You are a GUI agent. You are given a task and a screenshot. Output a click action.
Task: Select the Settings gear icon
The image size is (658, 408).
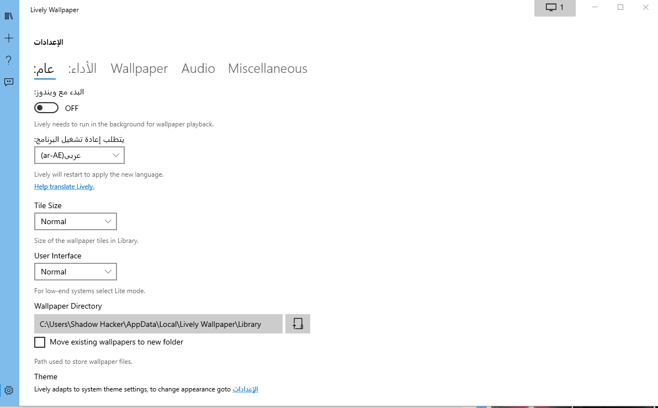(x=9, y=390)
